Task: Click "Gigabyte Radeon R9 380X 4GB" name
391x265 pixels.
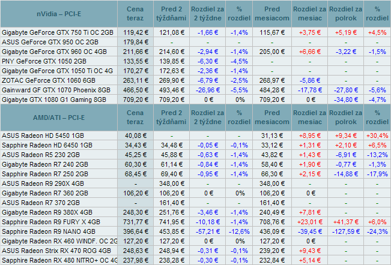Action: click(47, 212)
